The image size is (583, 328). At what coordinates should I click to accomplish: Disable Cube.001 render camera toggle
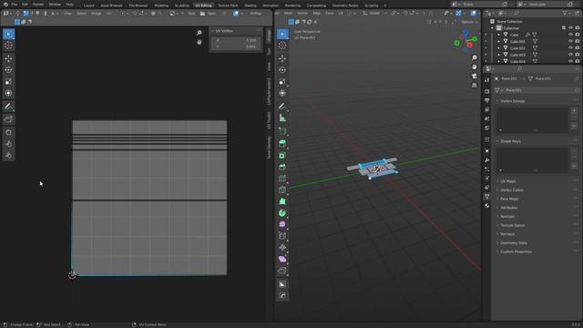coord(577,41)
